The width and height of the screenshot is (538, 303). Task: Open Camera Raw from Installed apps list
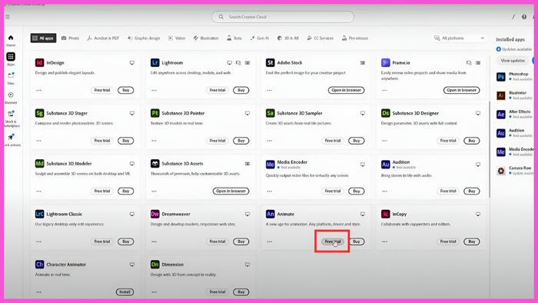[515, 171]
